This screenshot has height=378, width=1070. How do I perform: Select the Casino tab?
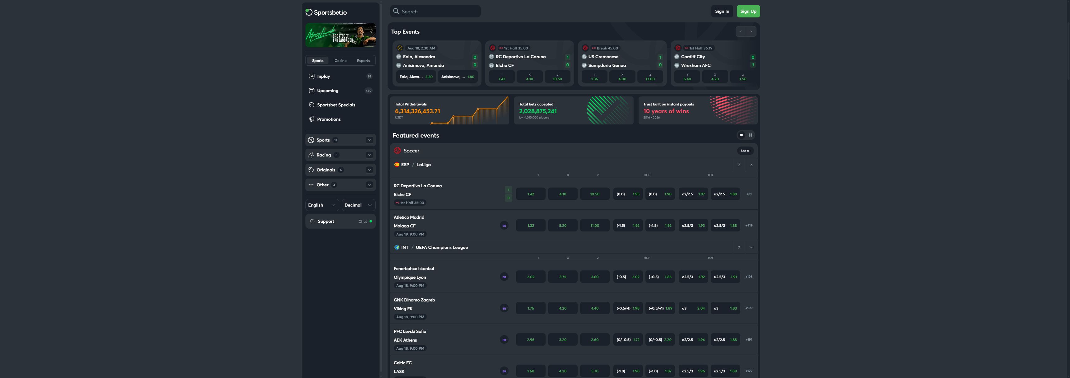(341, 61)
